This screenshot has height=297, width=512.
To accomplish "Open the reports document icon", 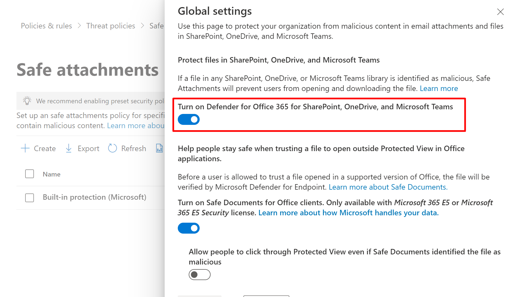I will (x=159, y=148).
